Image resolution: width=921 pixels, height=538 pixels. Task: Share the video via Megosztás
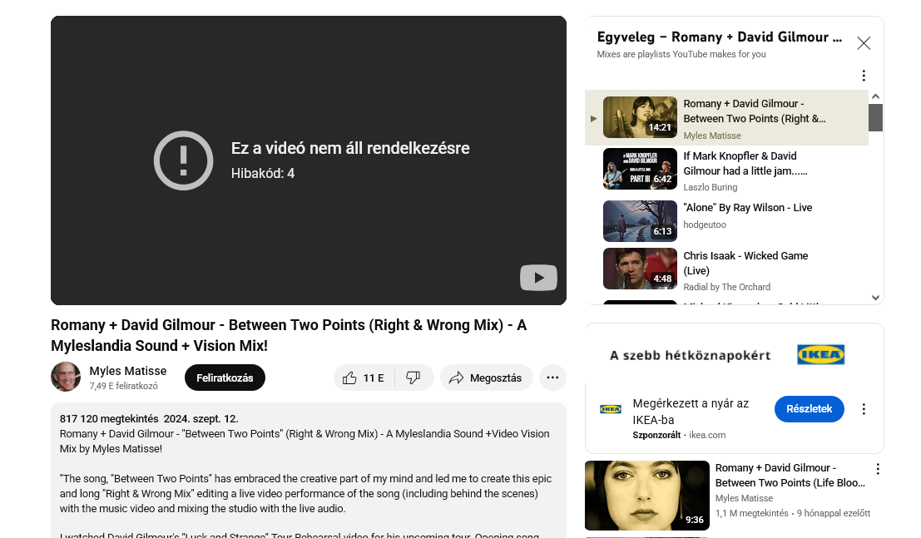click(486, 378)
